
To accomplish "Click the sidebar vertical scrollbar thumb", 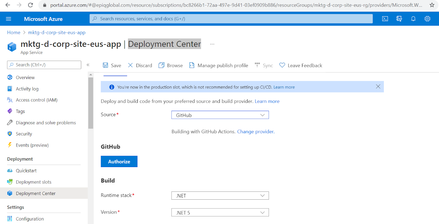I will (x=91, y=103).
